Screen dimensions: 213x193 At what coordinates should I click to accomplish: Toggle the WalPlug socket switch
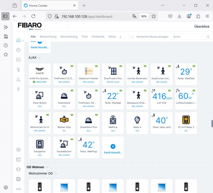coord(113,120)
